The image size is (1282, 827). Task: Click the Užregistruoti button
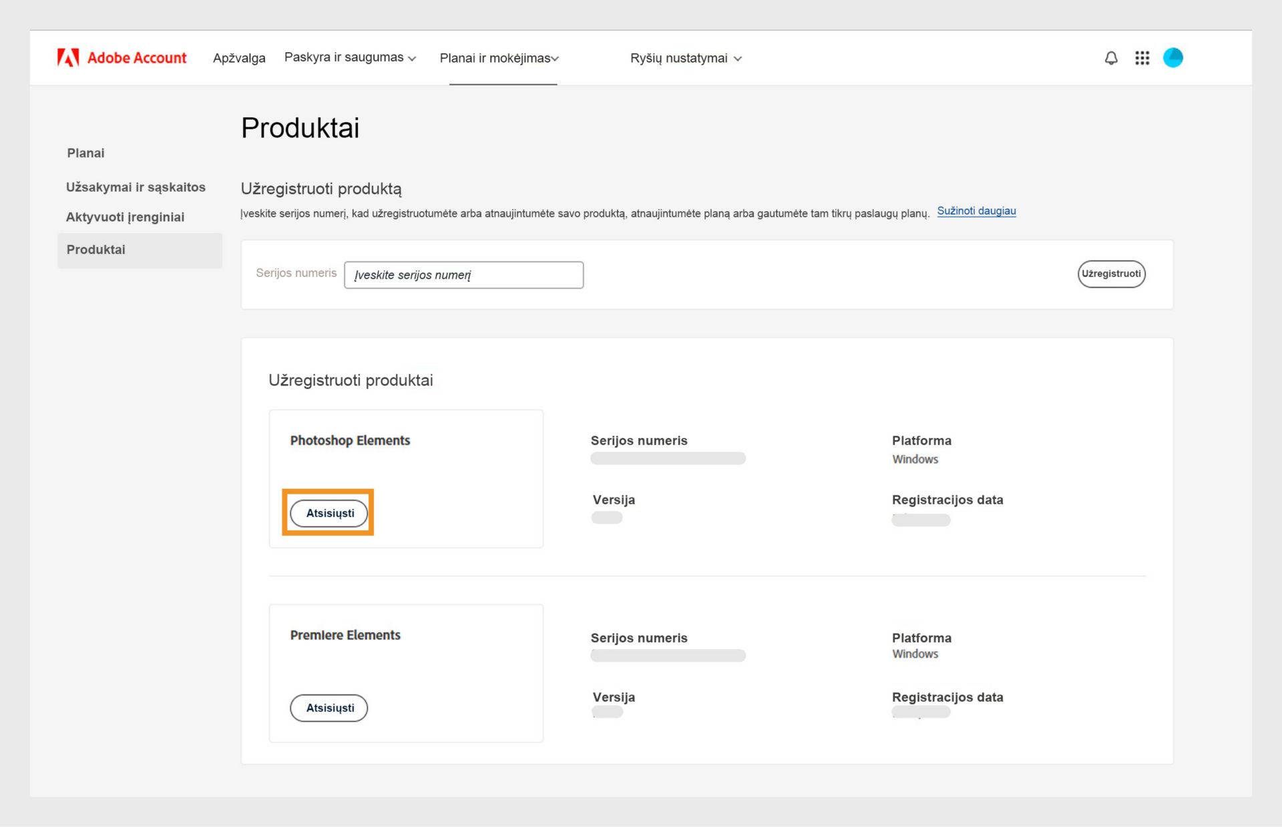click(1110, 273)
